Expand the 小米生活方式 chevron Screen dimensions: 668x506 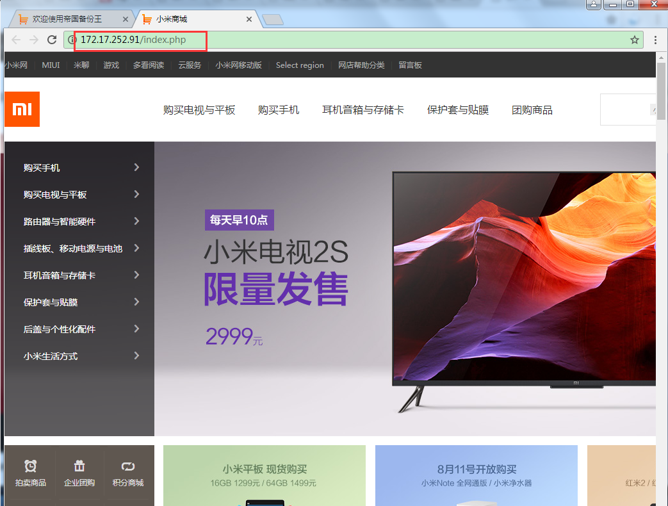(x=136, y=355)
